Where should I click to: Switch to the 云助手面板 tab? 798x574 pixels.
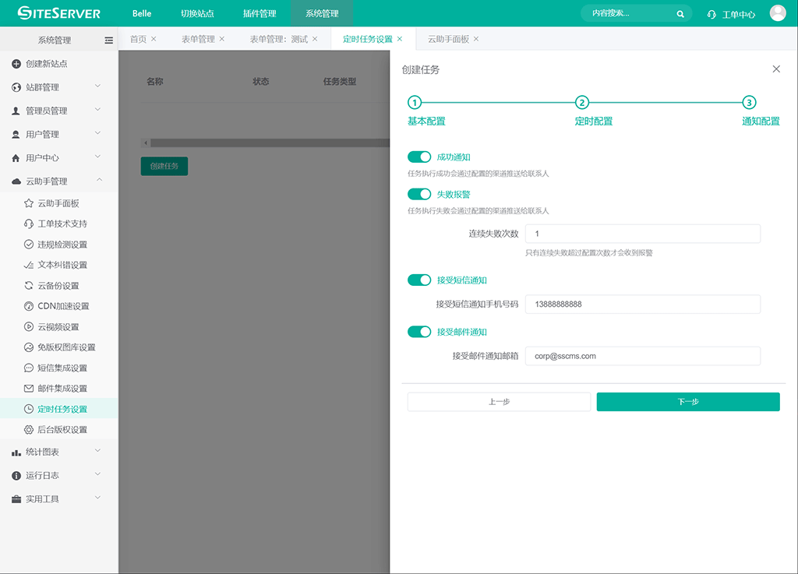tap(448, 39)
